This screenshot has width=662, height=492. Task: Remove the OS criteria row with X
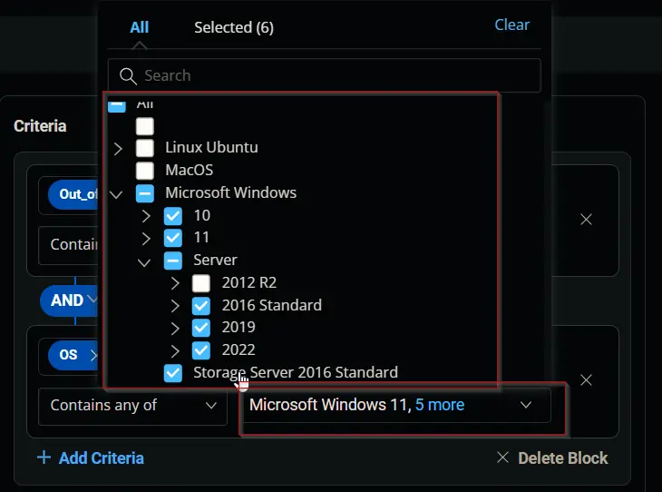pos(586,380)
